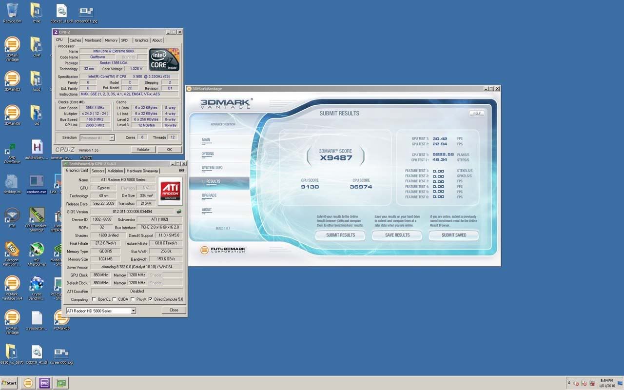Expand the ATI Radeon HD 5800 Series dropdown
The image size is (624, 390).
point(133,311)
